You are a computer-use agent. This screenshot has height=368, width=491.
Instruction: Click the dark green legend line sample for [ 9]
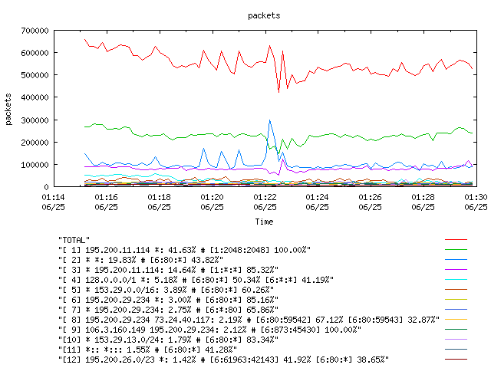pos(456,329)
